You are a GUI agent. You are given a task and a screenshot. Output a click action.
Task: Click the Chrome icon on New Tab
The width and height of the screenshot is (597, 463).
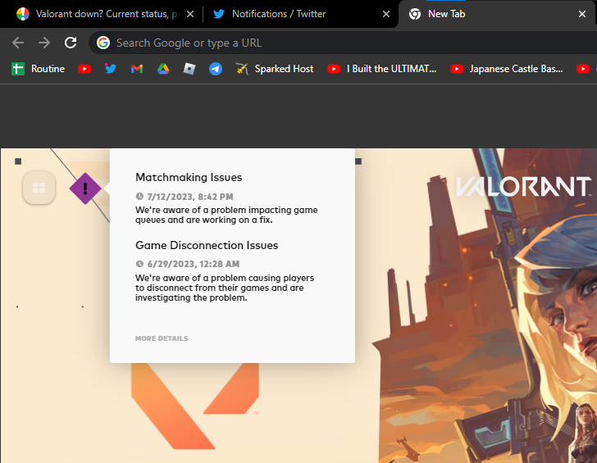click(415, 14)
